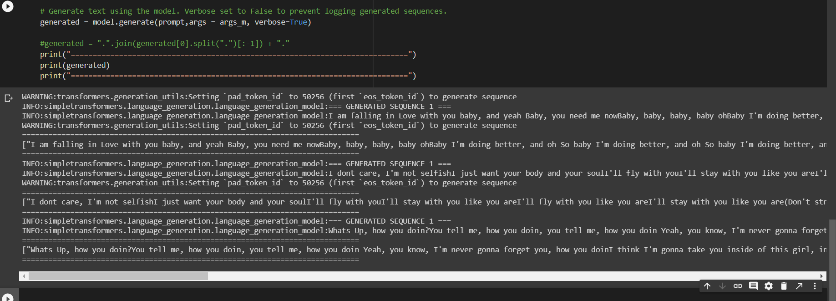This screenshot has height=301, width=836.
Task: Move the cell up with arrow icon
Action: (x=707, y=286)
